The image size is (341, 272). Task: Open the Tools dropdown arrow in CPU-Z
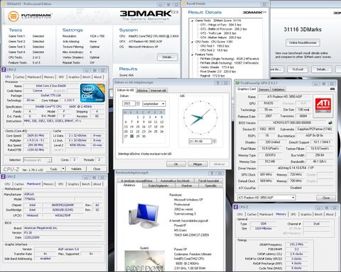(63, 169)
